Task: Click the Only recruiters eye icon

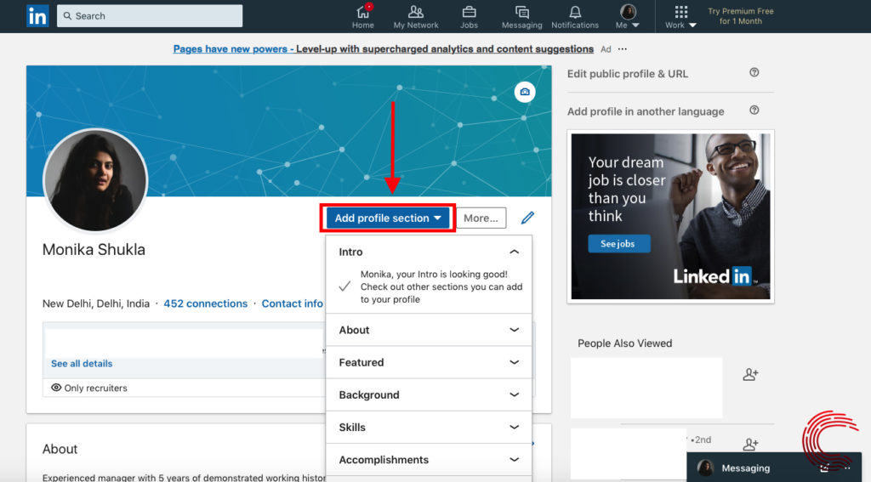Action: [56, 388]
